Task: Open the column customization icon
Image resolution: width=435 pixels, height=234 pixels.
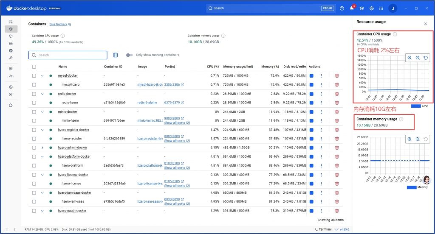Action: point(116,55)
